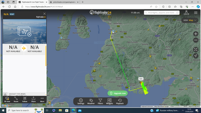Go back to the previous page
201x113 pixels.
4,7
